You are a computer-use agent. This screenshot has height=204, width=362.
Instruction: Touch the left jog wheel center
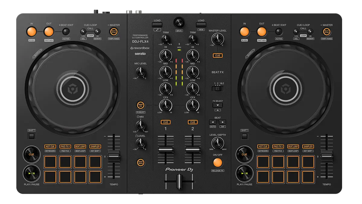[x=72, y=90]
